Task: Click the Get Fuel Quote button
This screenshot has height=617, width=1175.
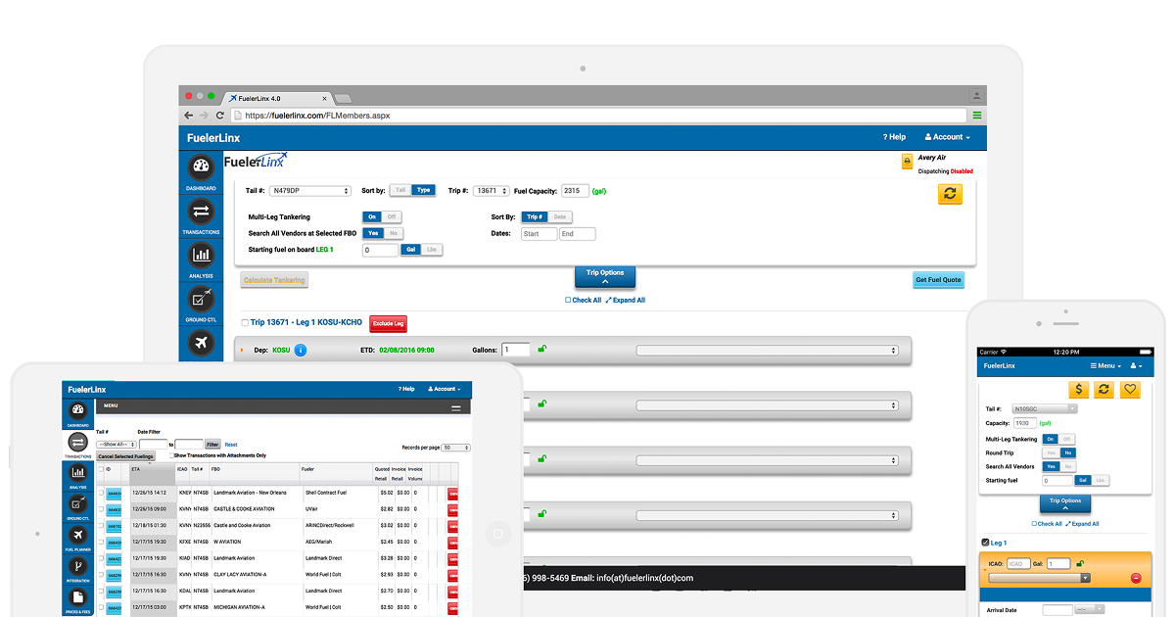Action: click(938, 280)
